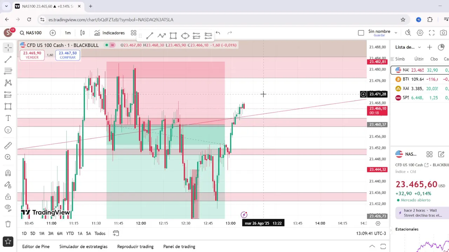
Task: Select the 5D time range
Action: click(x=33, y=233)
